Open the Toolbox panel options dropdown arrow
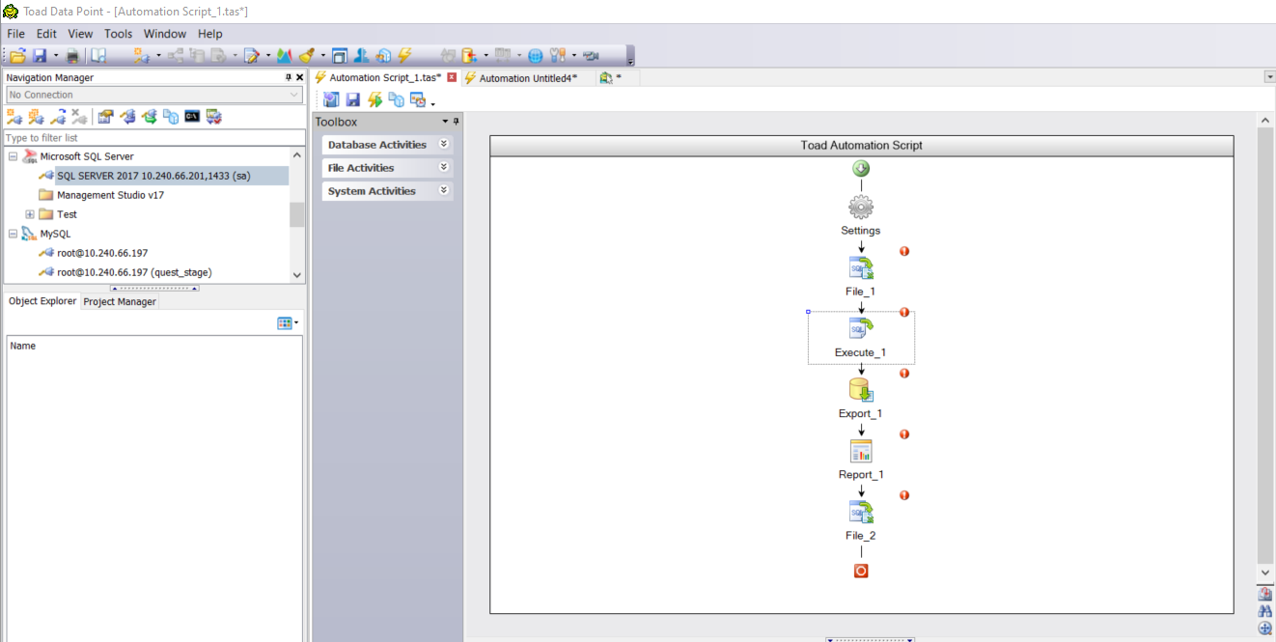Image resolution: width=1276 pixels, height=642 pixels. (x=445, y=122)
